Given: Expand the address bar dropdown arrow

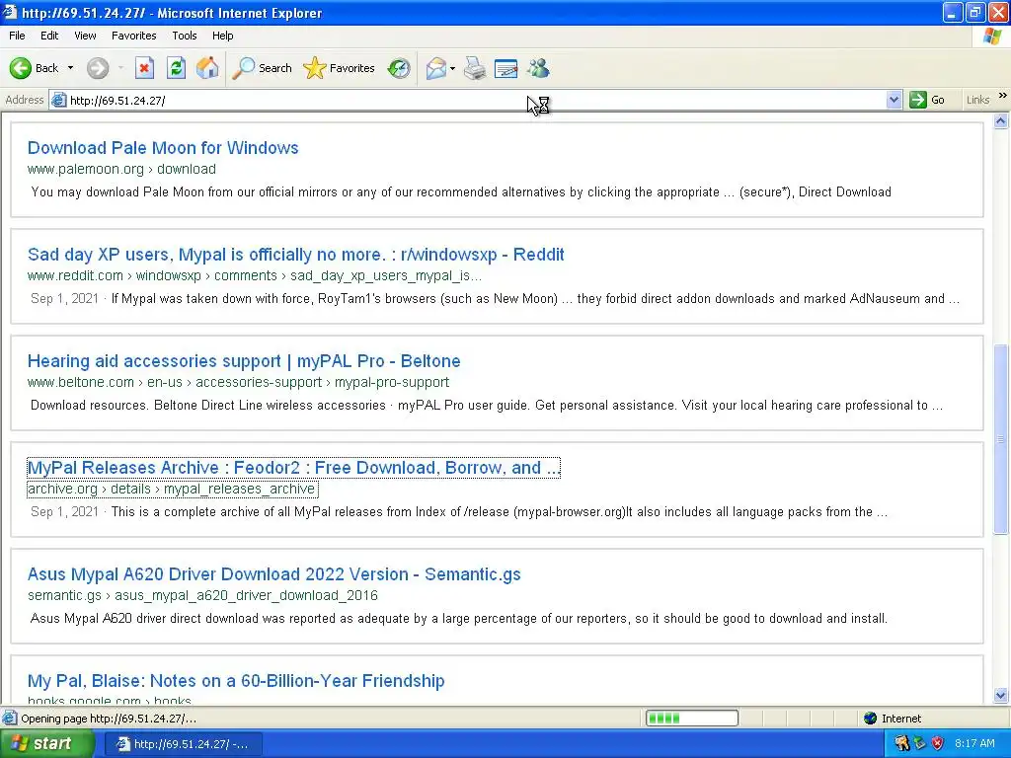Looking at the screenshot, I should [x=894, y=100].
